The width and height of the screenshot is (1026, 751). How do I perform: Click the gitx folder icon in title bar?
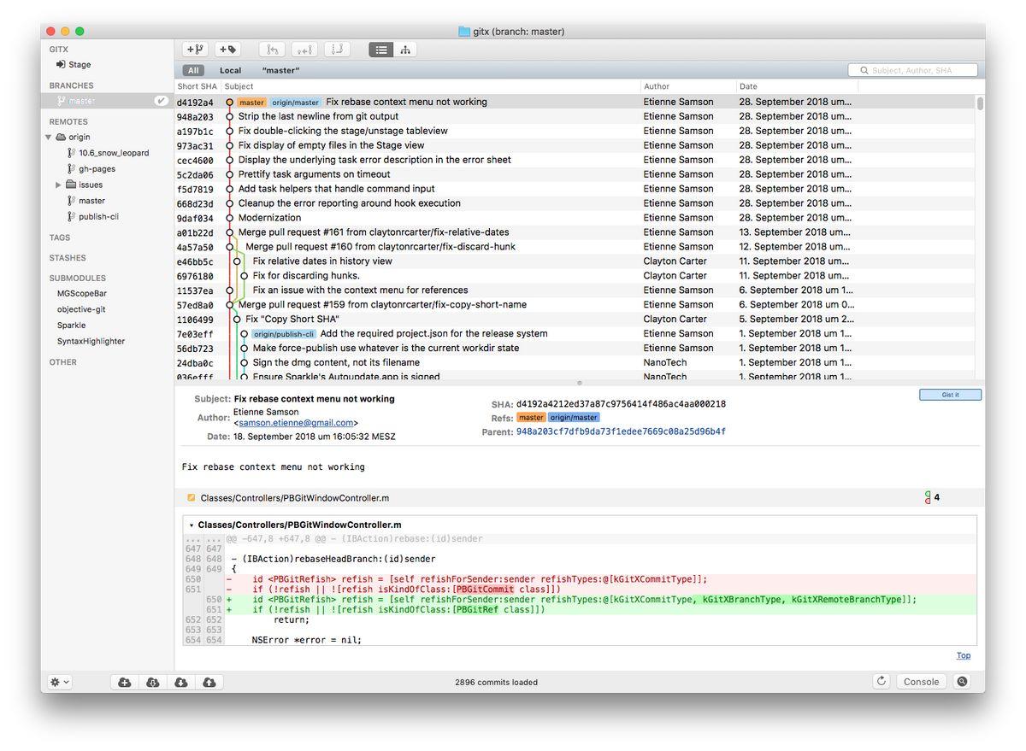464,32
